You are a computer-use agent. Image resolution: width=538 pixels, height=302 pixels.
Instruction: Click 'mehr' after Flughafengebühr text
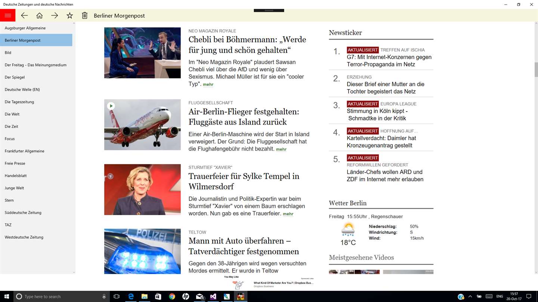tap(281, 149)
